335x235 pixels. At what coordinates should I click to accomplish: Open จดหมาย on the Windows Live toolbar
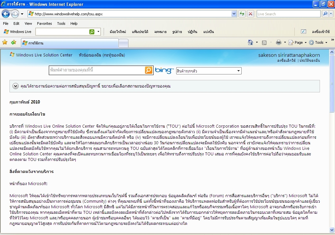[160, 32]
